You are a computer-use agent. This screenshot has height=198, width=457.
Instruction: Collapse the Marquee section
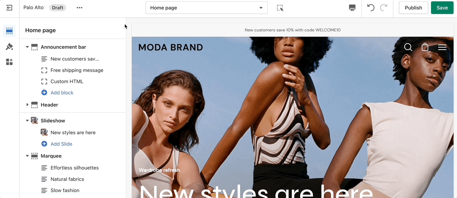27,156
